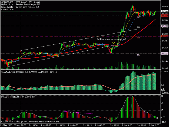Click the red R1 price tag on the axis
The height and width of the screenshot is (127, 169).
[165, 36]
